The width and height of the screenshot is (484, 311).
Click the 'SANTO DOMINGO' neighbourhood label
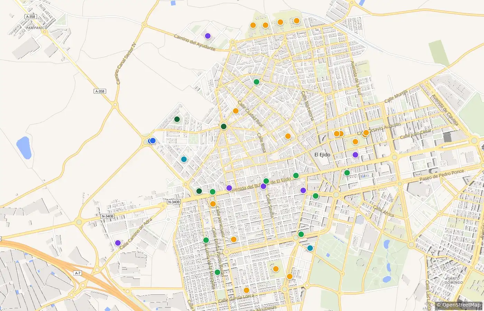454,280
